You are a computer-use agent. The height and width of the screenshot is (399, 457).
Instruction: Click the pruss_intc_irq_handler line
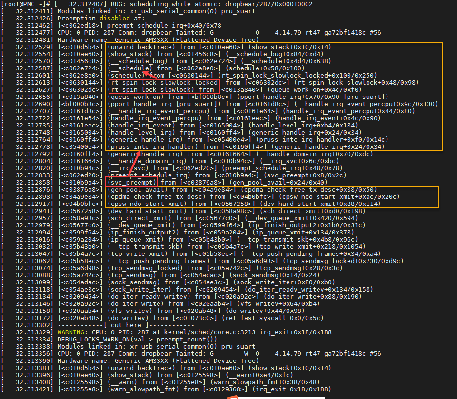tap(132, 146)
